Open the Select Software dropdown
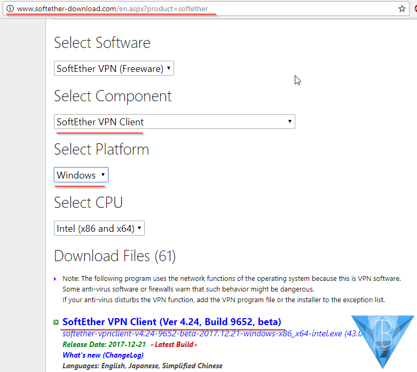 pyautogui.click(x=114, y=69)
